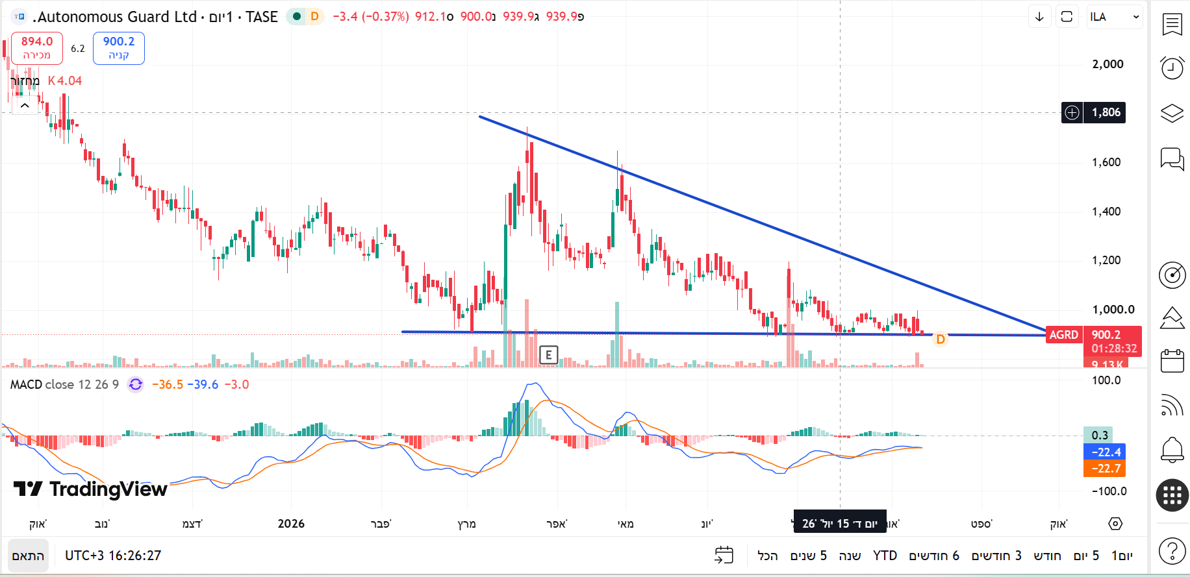Click the 1,600 price axis label
This screenshot has width=1190, height=577.
[1106, 162]
